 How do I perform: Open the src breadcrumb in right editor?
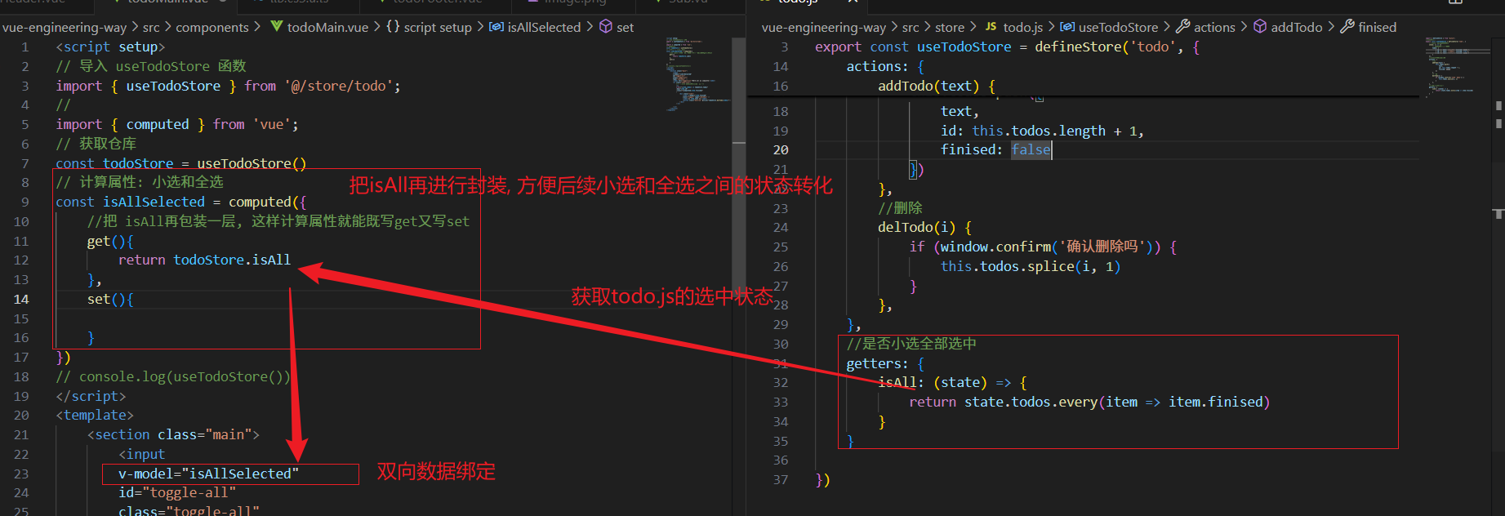[911, 27]
